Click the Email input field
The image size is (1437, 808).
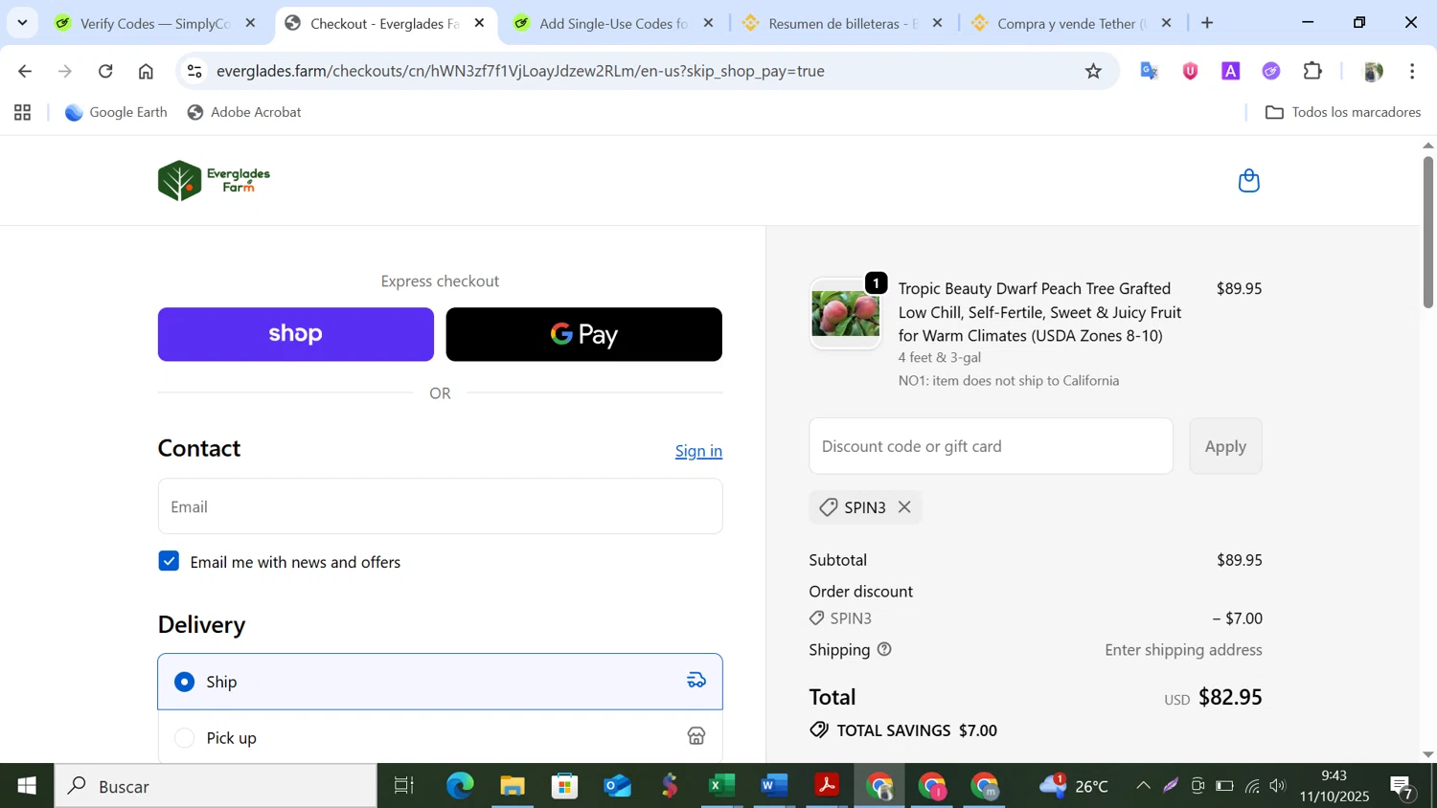440,506
